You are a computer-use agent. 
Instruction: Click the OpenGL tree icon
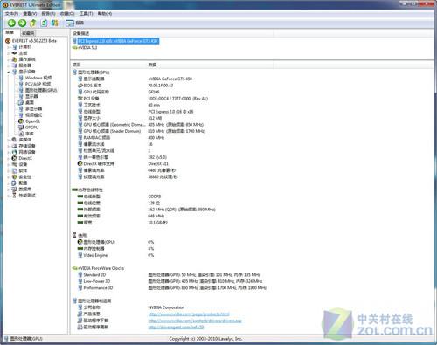point(21,121)
